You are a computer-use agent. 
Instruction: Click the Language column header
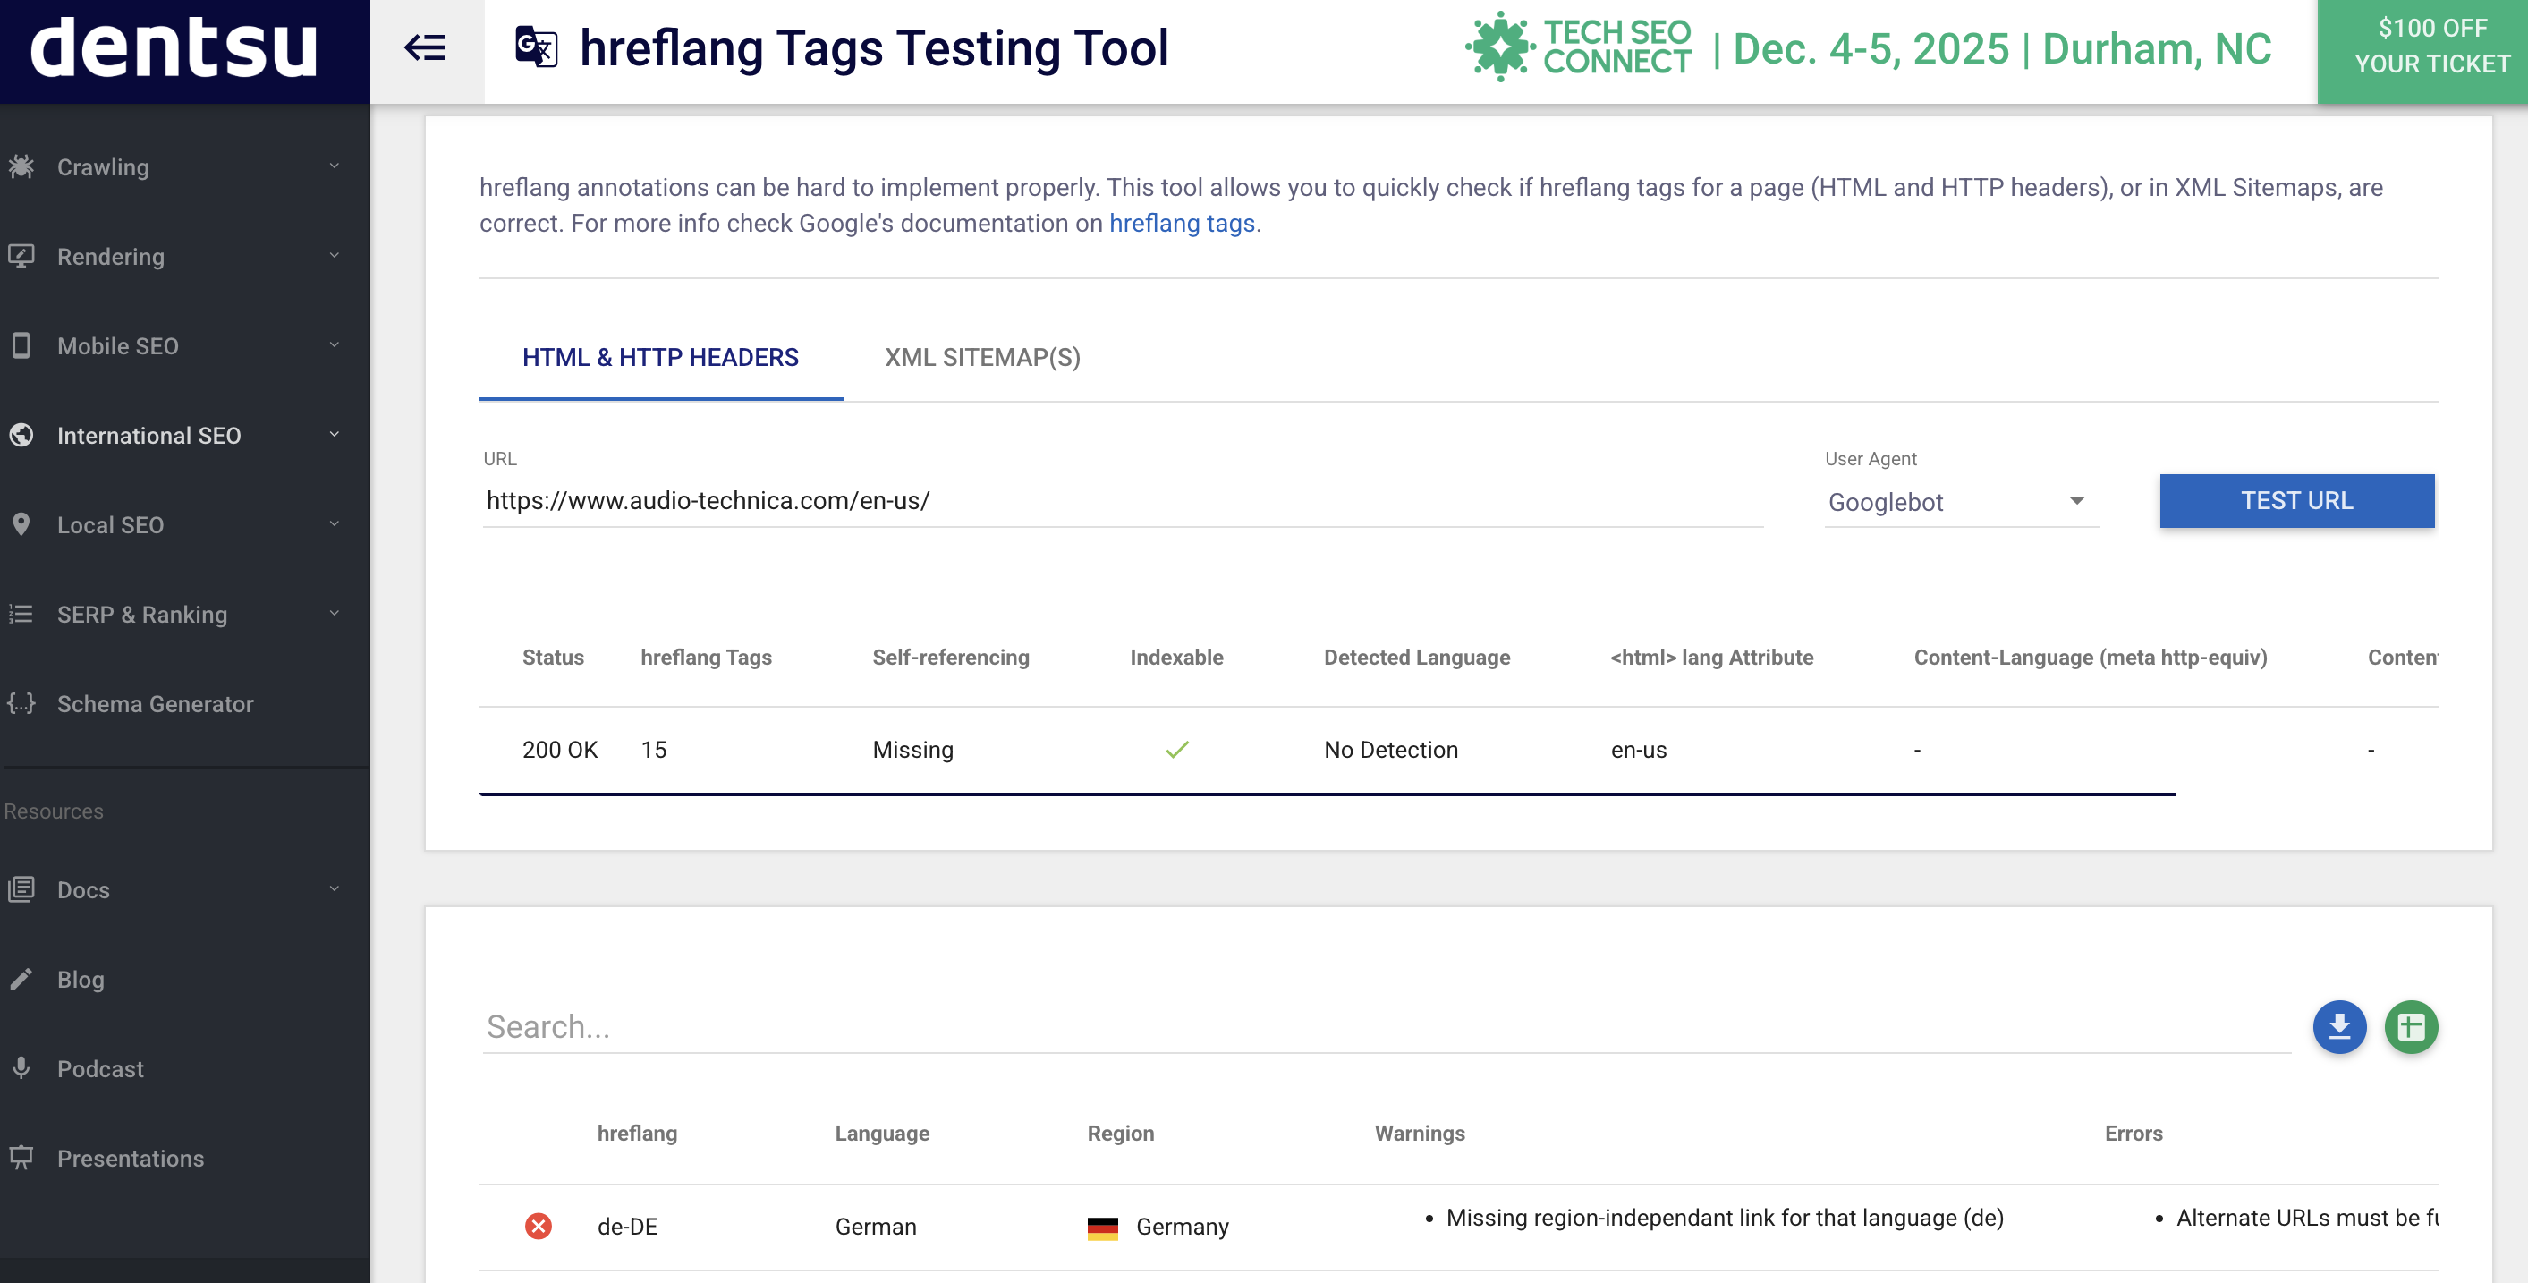click(x=881, y=1133)
